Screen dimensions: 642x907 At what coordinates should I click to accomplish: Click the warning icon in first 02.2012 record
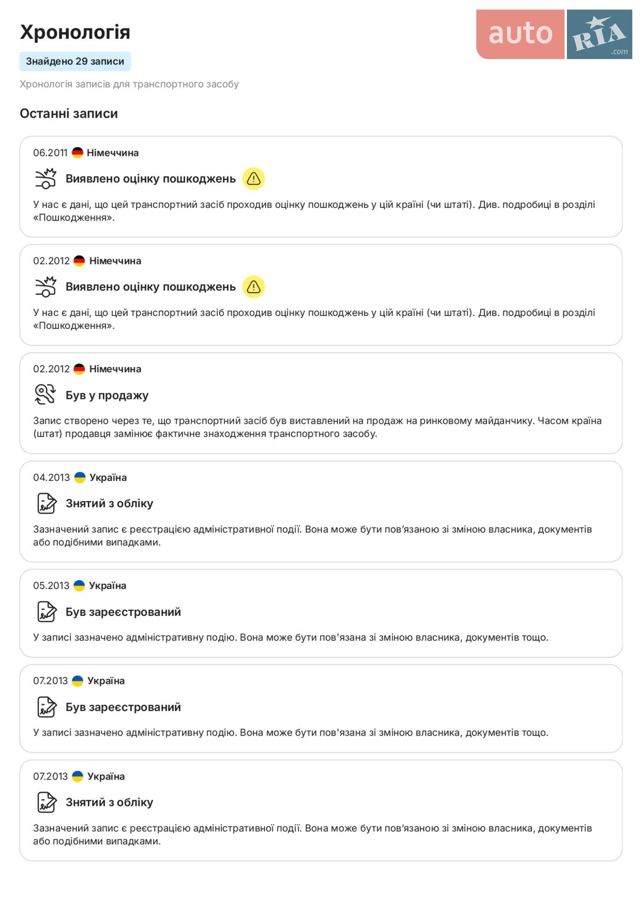pyautogui.click(x=253, y=287)
